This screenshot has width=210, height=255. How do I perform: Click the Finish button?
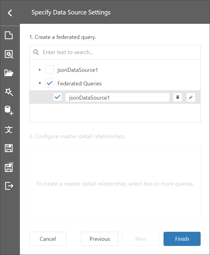(182, 239)
